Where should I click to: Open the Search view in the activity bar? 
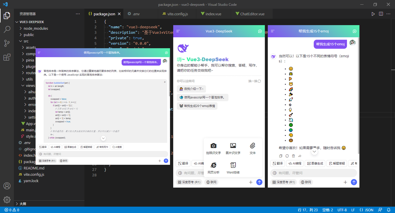[7, 29]
